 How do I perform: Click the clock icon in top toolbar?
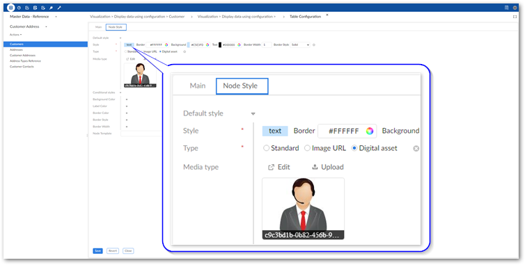(x=19, y=8)
